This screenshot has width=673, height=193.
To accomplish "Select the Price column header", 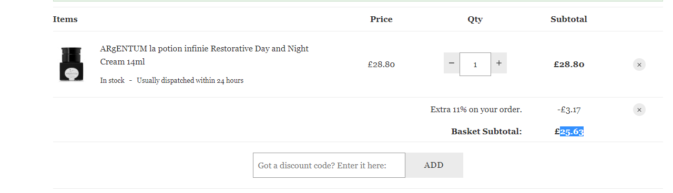I will click(381, 19).
